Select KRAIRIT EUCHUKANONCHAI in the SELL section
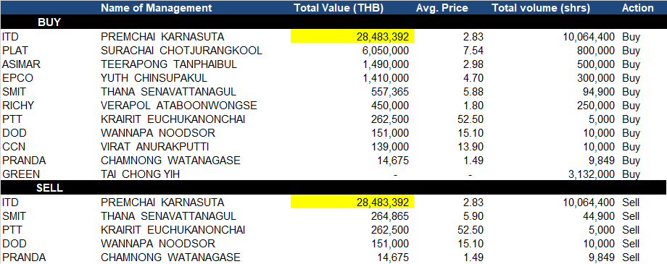The image size is (667, 264). point(173,229)
